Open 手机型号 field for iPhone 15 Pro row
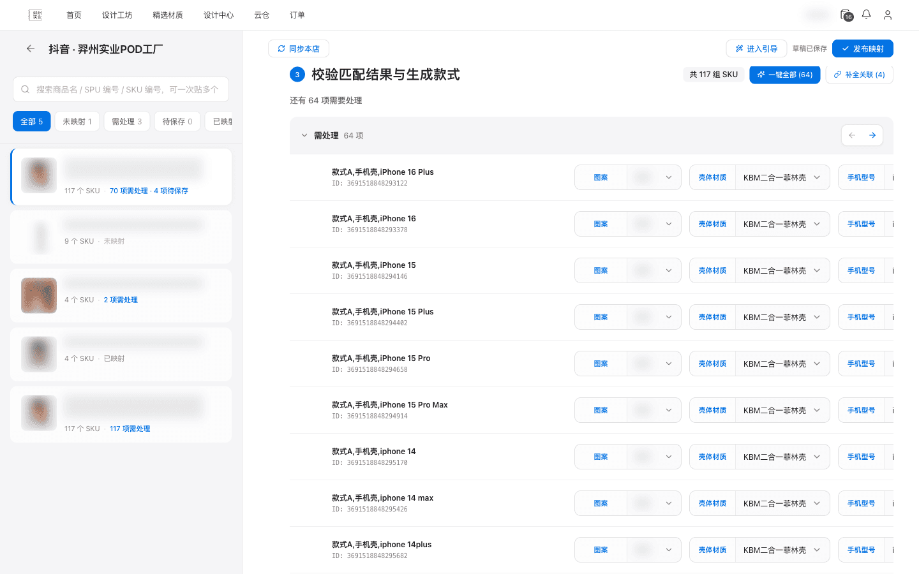919x574 pixels. [866, 364]
